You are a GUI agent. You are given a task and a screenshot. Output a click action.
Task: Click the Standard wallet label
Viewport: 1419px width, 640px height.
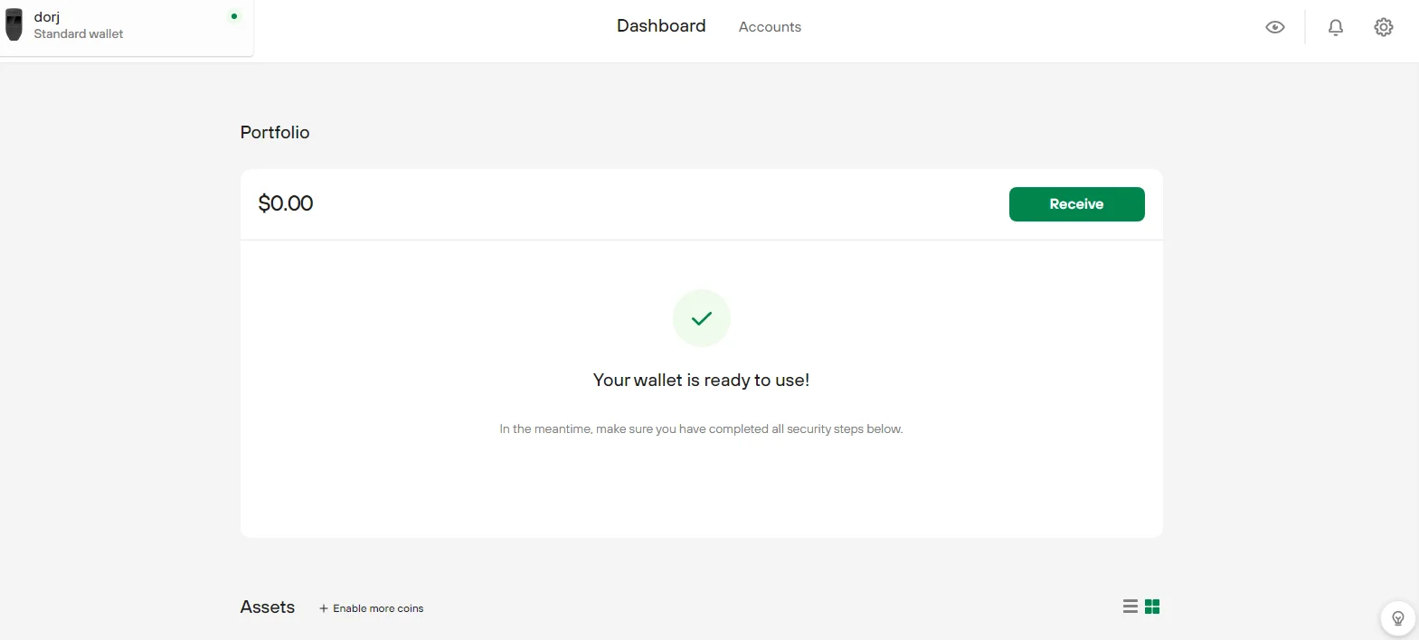(79, 34)
